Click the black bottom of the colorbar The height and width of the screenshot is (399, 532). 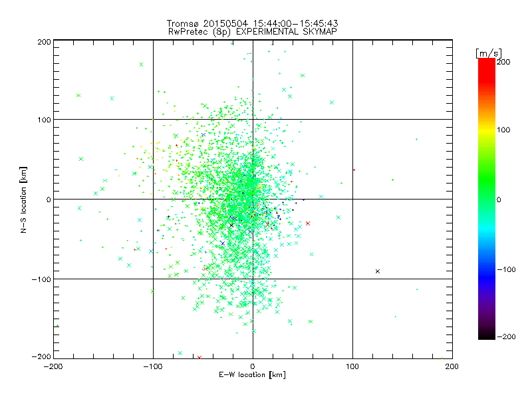pos(487,336)
